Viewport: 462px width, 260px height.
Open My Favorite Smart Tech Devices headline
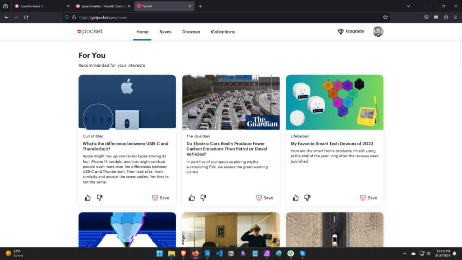pos(332,144)
